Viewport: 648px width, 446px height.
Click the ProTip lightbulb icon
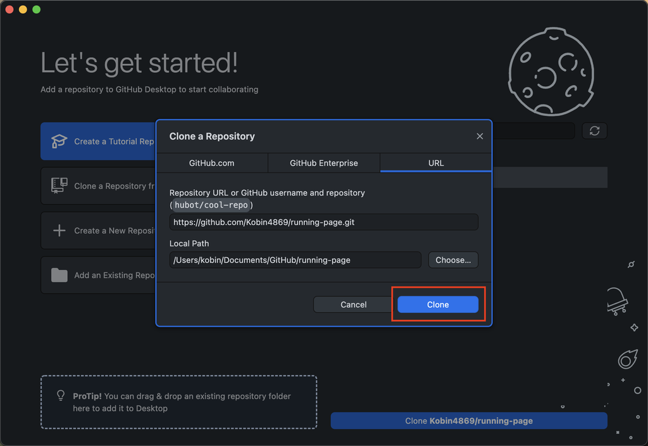click(x=60, y=395)
